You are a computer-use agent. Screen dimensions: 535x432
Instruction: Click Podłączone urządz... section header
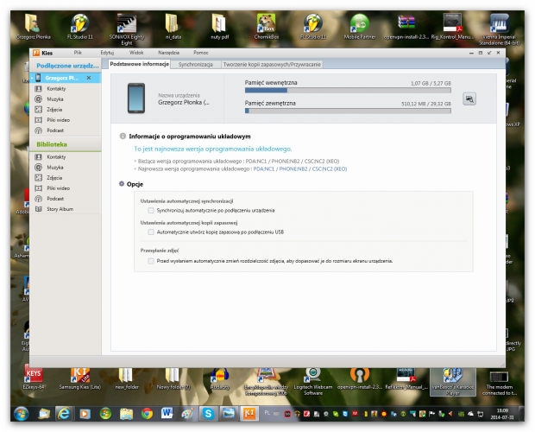[x=67, y=66]
